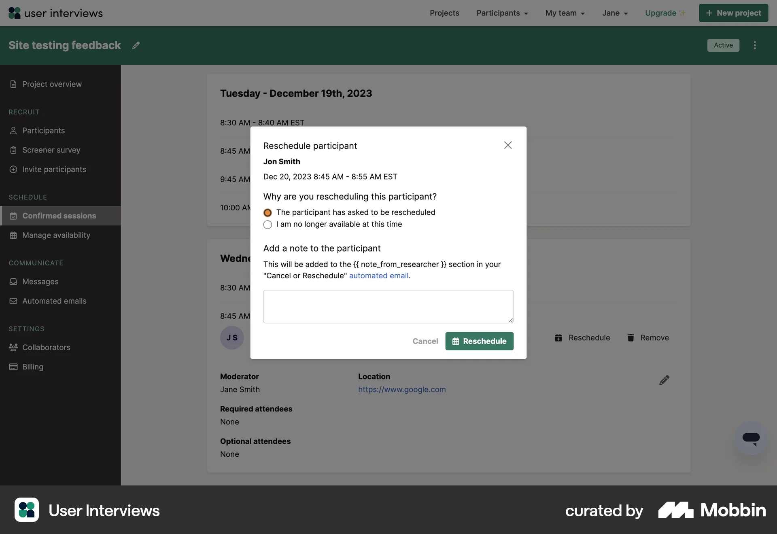
Task: Click the Remove trash icon for the session
Action: tap(631, 338)
